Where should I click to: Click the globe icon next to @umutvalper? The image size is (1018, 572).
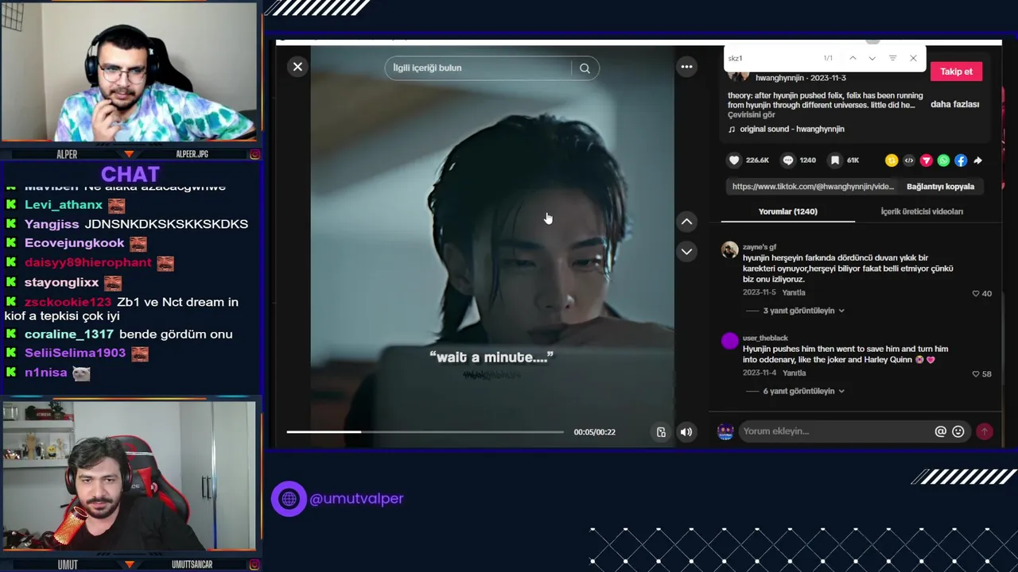click(x=289, y=499)
